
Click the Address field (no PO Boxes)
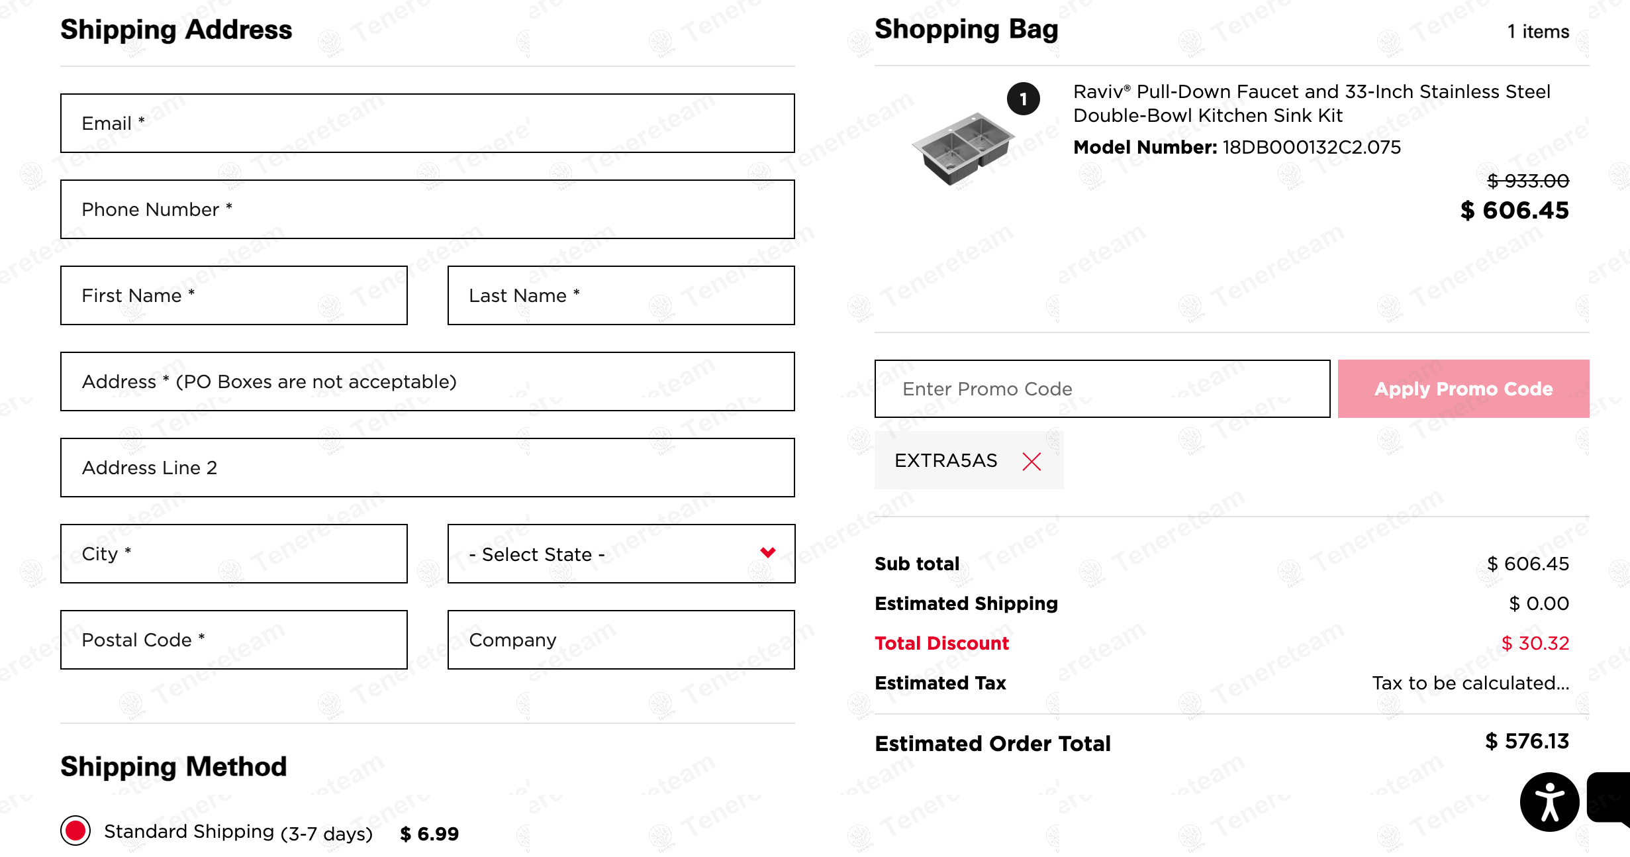pyautogui.click(x=427, y=381)
